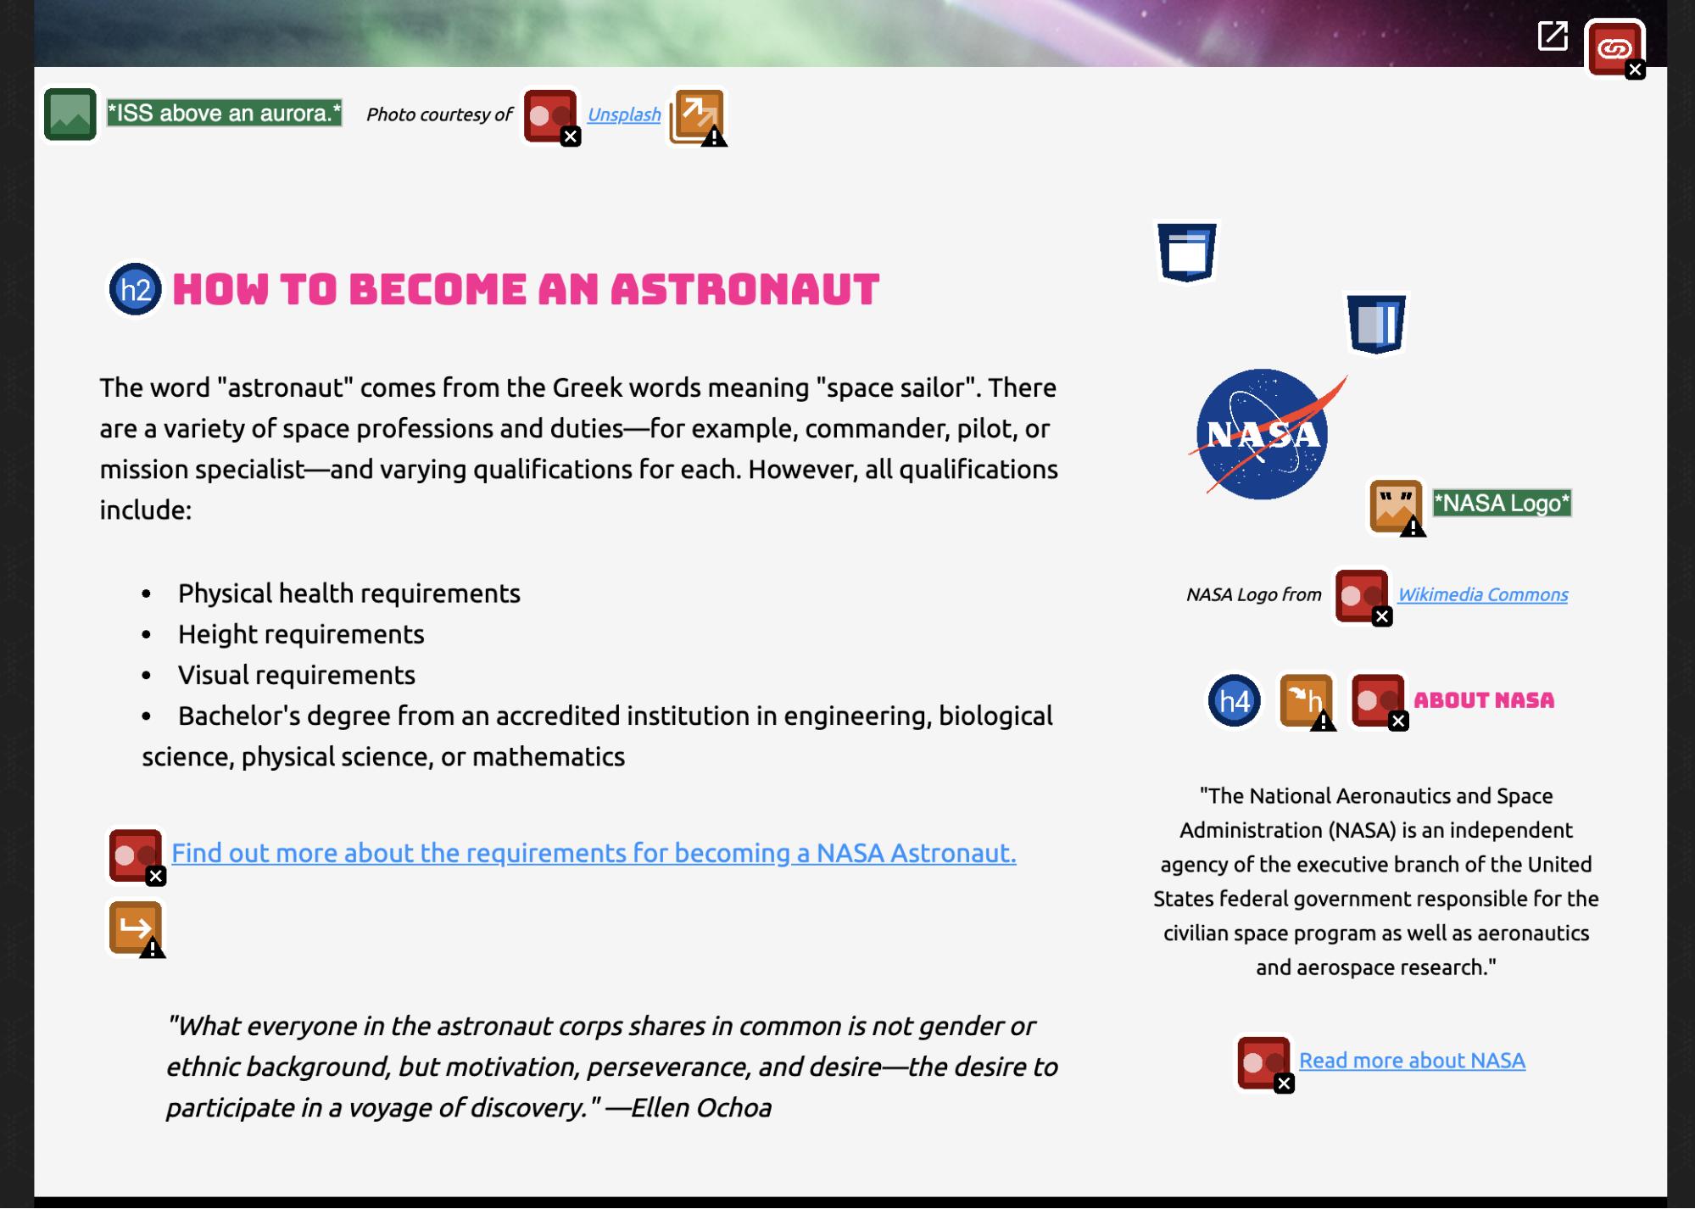Click the h2 heading badge
Screen dimensions: 1695x1209
[136, 290]
